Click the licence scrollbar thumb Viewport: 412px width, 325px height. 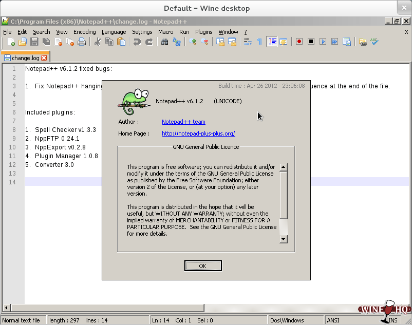point(283,195)
